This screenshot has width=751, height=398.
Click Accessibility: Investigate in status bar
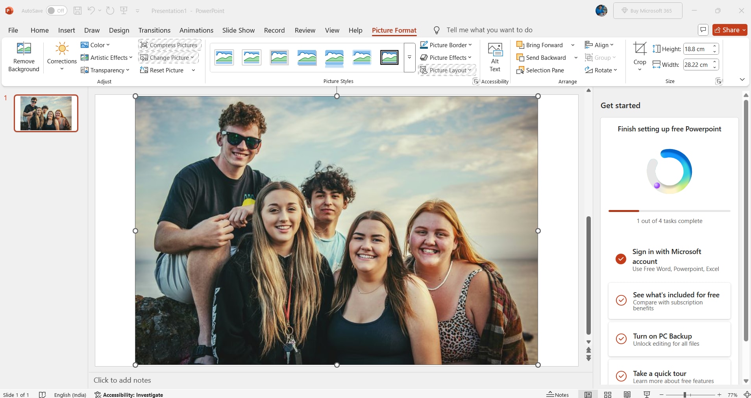(x=129, y=394)
